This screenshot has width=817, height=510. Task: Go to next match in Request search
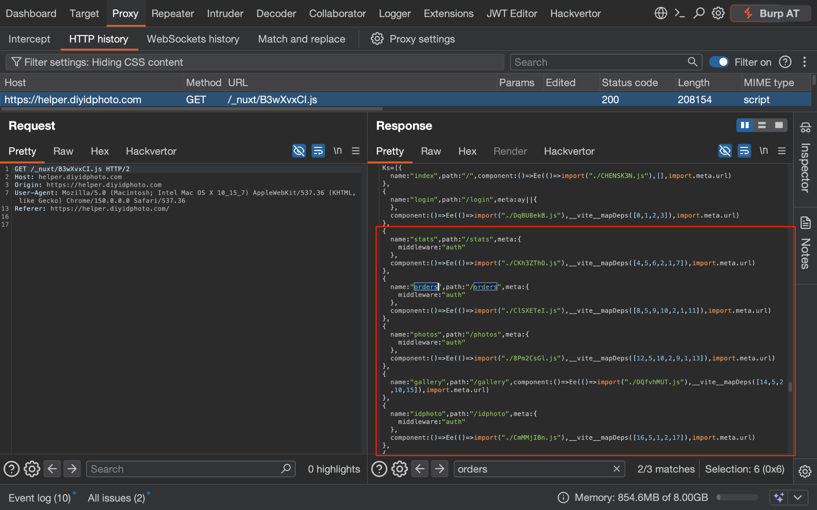(72, 469)
